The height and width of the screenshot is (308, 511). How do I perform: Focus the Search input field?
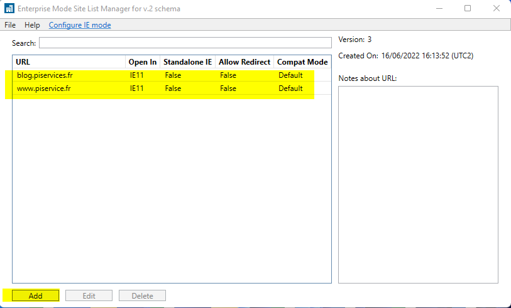185,43
